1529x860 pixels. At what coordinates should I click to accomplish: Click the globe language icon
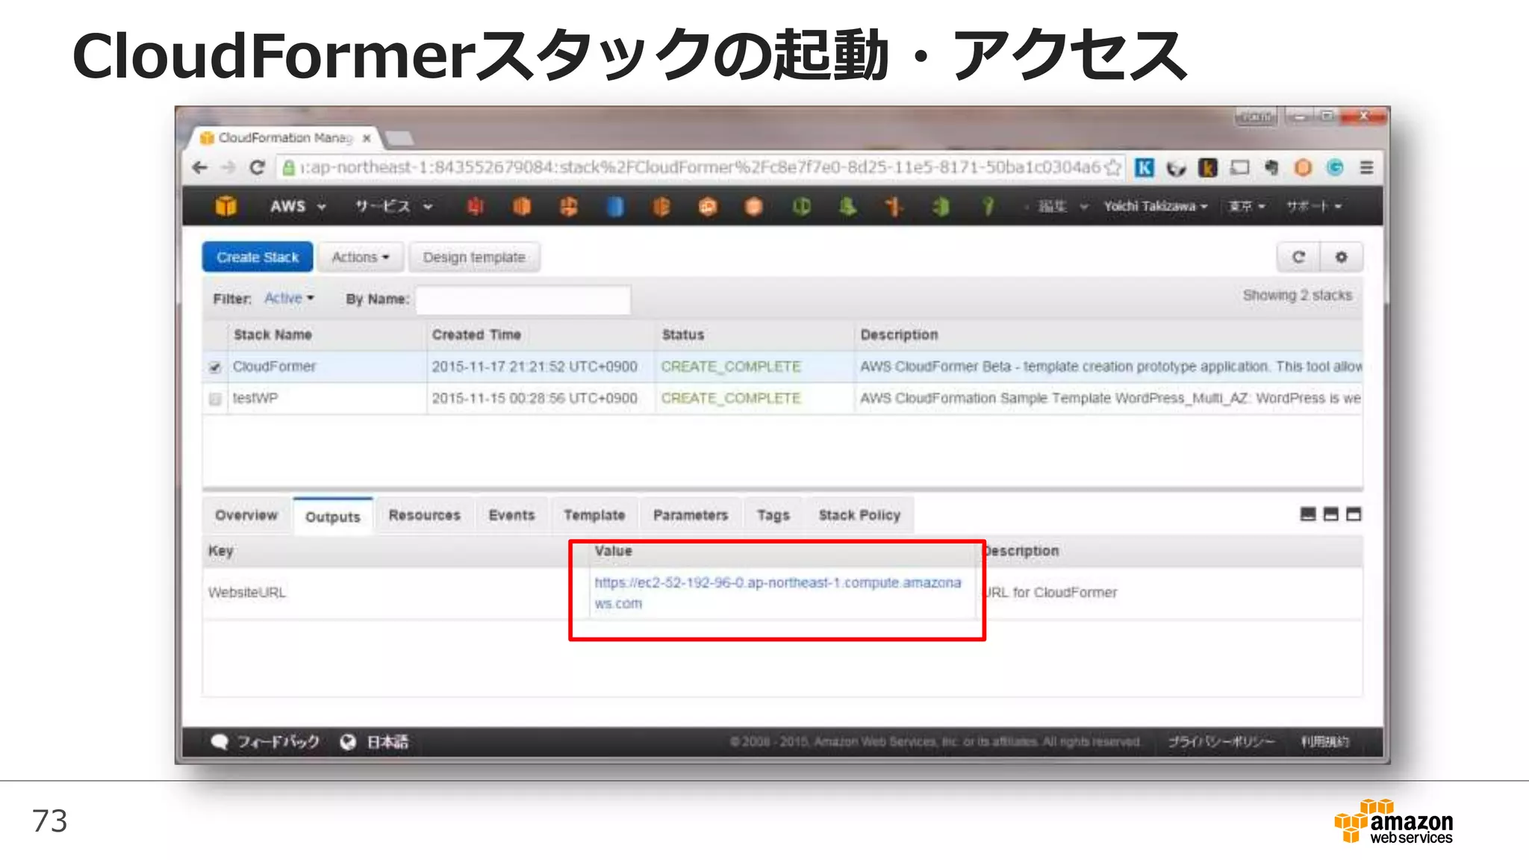point(348,741)
